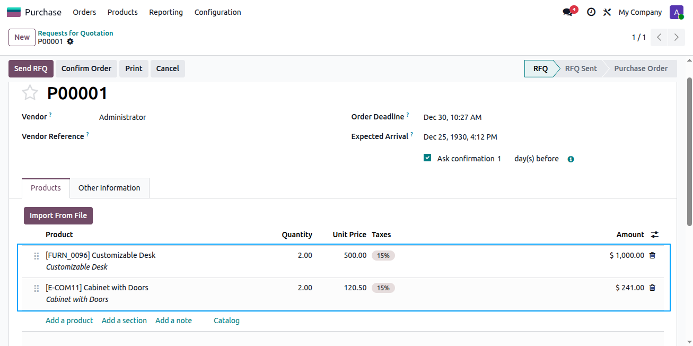Select the Products tab

(x=46, y=188)
